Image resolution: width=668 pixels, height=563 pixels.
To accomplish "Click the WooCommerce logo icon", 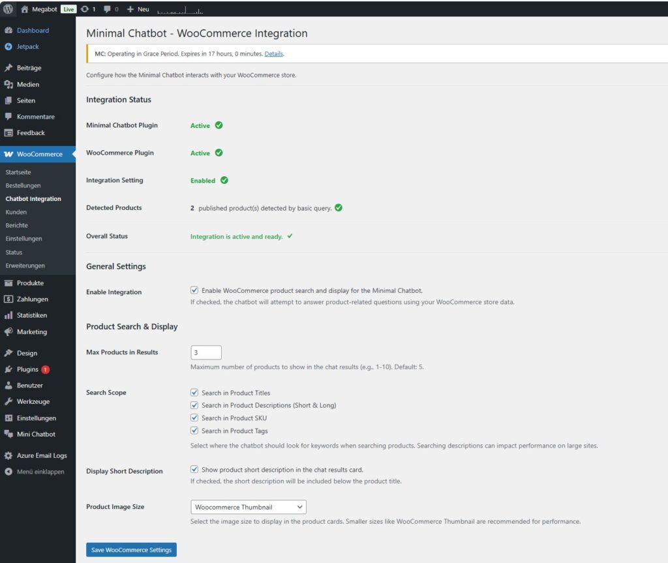I will tap(8, 154).
